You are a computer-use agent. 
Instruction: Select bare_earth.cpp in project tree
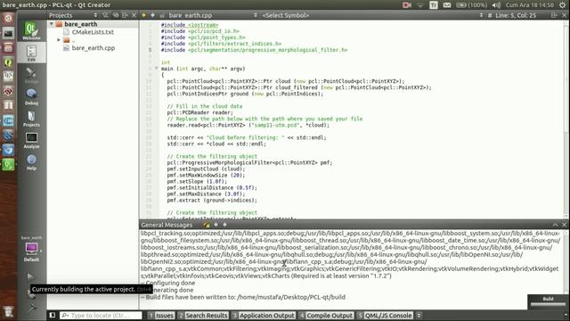pos(93,47)
